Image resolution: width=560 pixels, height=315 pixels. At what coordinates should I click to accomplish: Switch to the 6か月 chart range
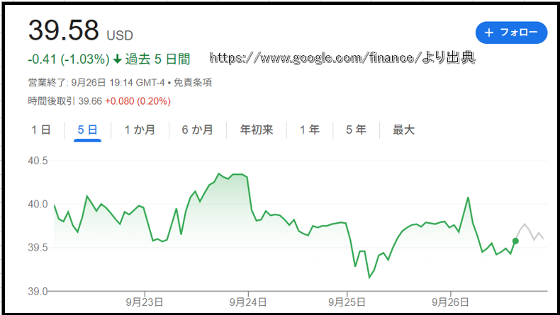tap(197, 130)
